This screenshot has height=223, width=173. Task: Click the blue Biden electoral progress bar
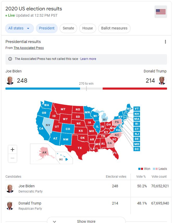click(43, 89)
